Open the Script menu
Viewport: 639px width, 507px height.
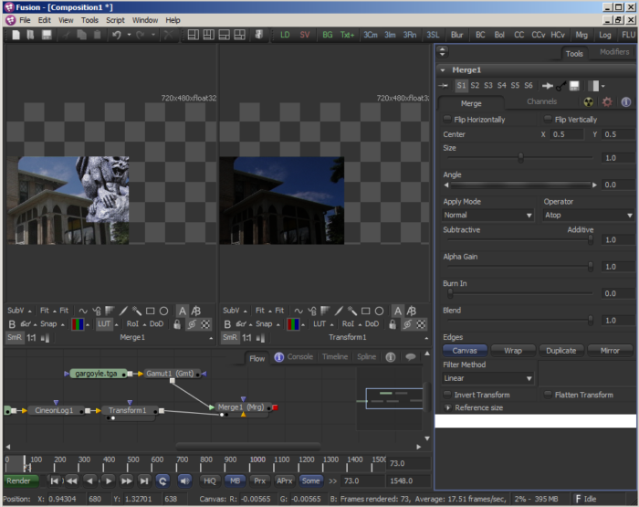point(115,20)
